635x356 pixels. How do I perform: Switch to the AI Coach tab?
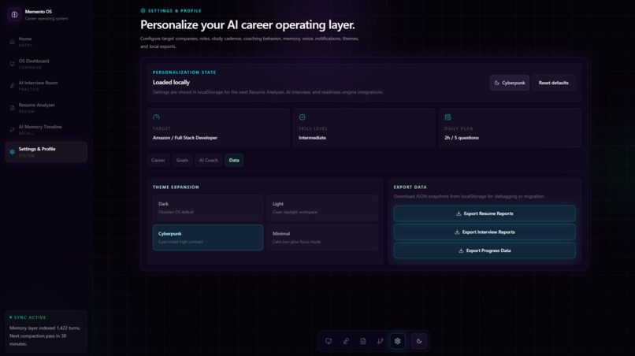click(209, 160)
